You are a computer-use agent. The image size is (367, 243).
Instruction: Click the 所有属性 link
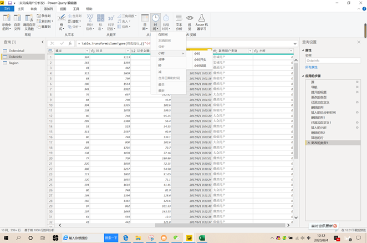click(312, 67)
